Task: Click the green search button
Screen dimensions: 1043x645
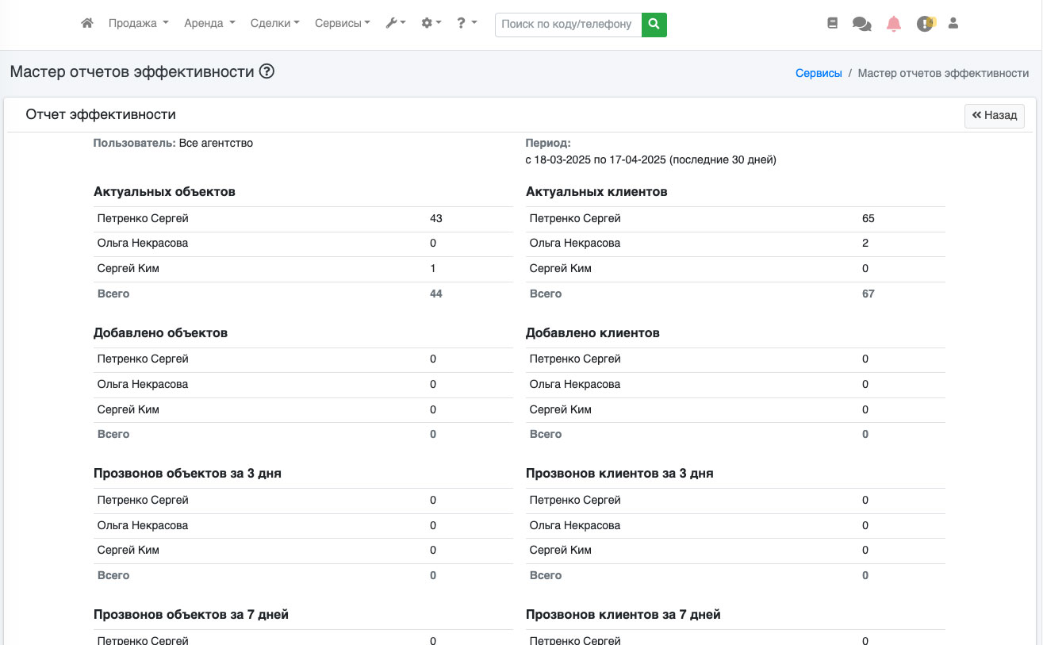Action: 654,25
